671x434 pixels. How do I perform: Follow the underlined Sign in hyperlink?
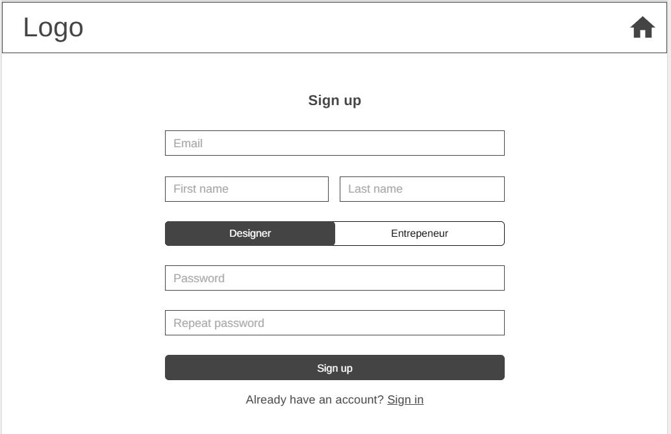click(405, 400)
